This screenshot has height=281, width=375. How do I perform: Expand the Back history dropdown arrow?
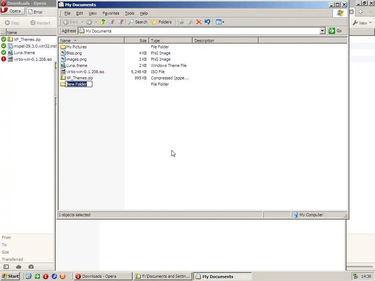[82, 22]
